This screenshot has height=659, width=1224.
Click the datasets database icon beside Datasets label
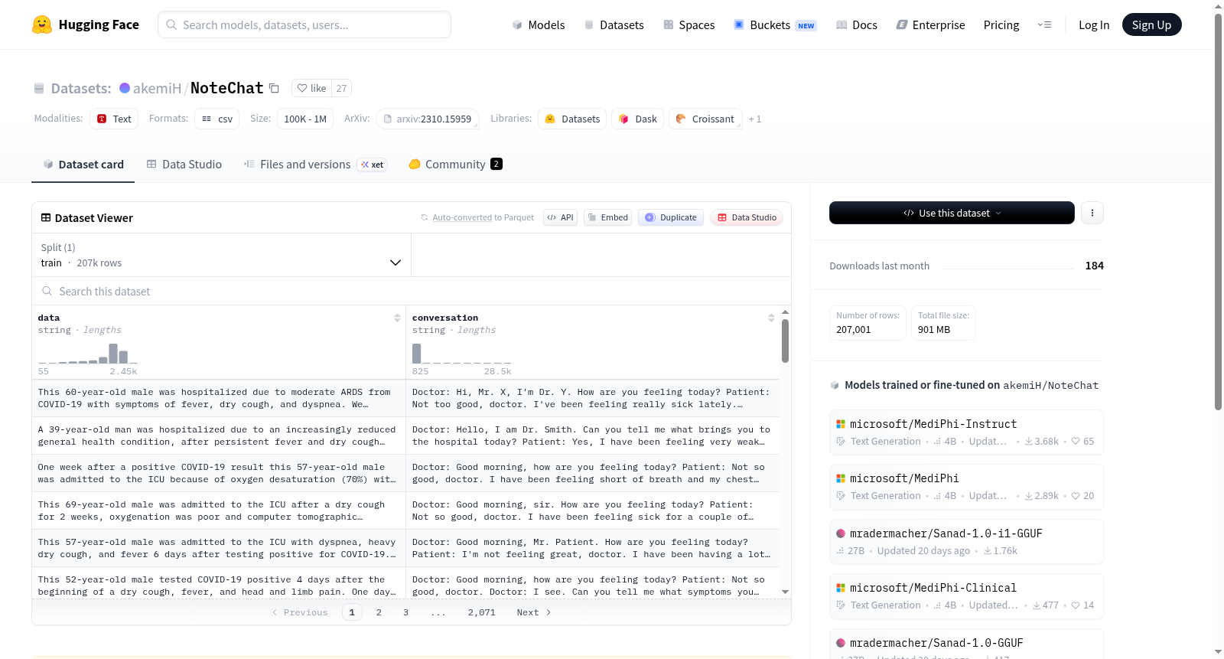[39, 88]
